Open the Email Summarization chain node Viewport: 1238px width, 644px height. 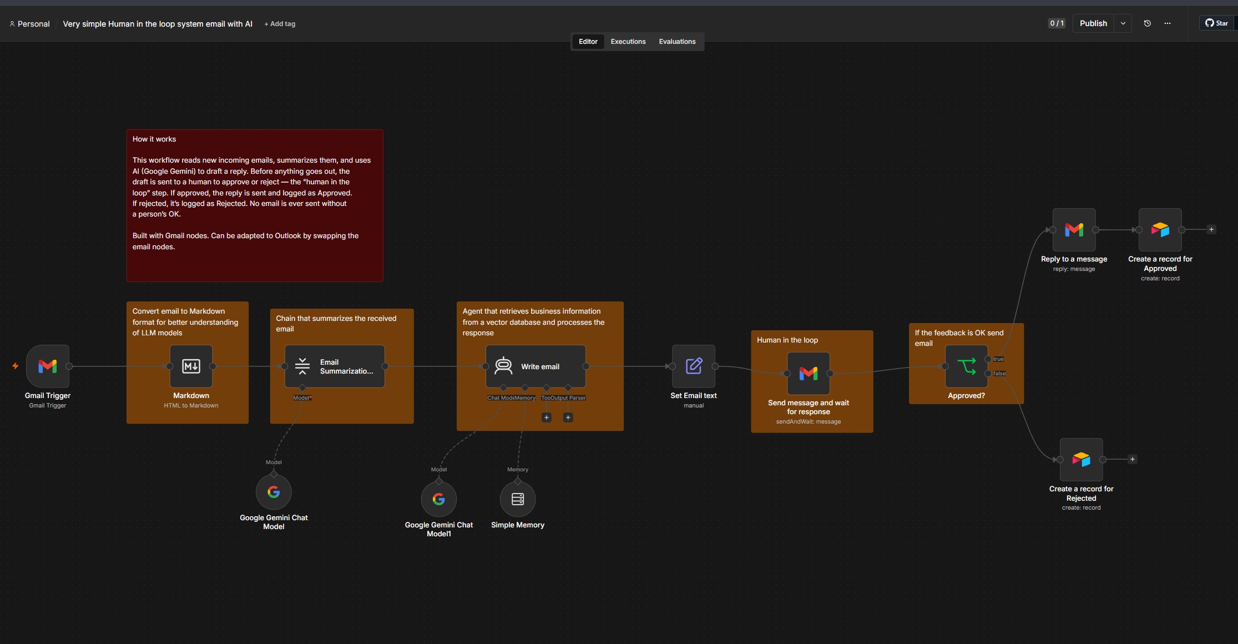point(335,366)
